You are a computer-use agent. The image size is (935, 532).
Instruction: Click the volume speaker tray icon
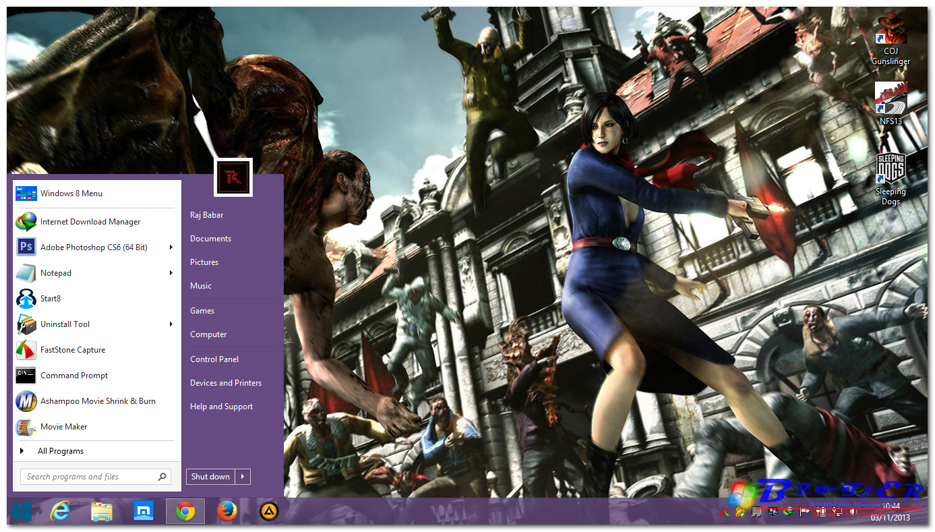(853, 512)
